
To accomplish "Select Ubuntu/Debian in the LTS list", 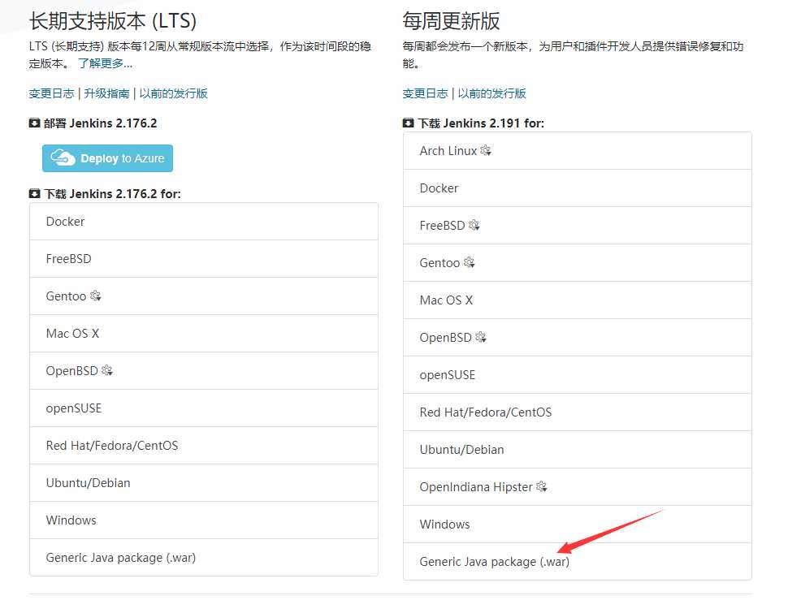I will click(204, 482).
